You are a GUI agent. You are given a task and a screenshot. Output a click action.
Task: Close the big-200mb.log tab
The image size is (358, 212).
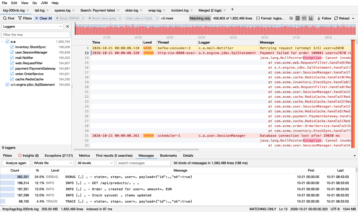coord(28,10)
